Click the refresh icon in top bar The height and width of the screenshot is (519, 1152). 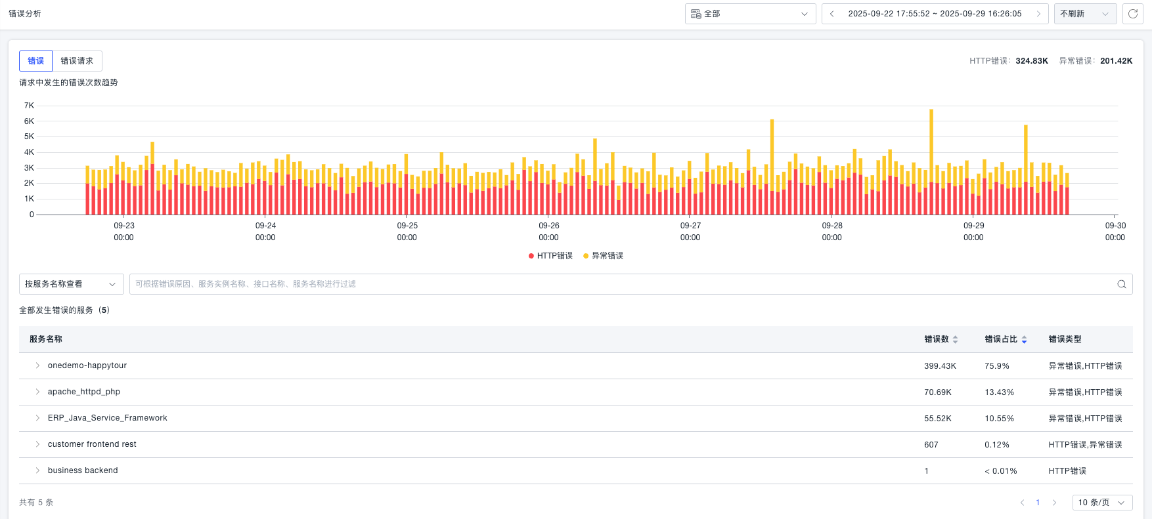(1133, 14)
